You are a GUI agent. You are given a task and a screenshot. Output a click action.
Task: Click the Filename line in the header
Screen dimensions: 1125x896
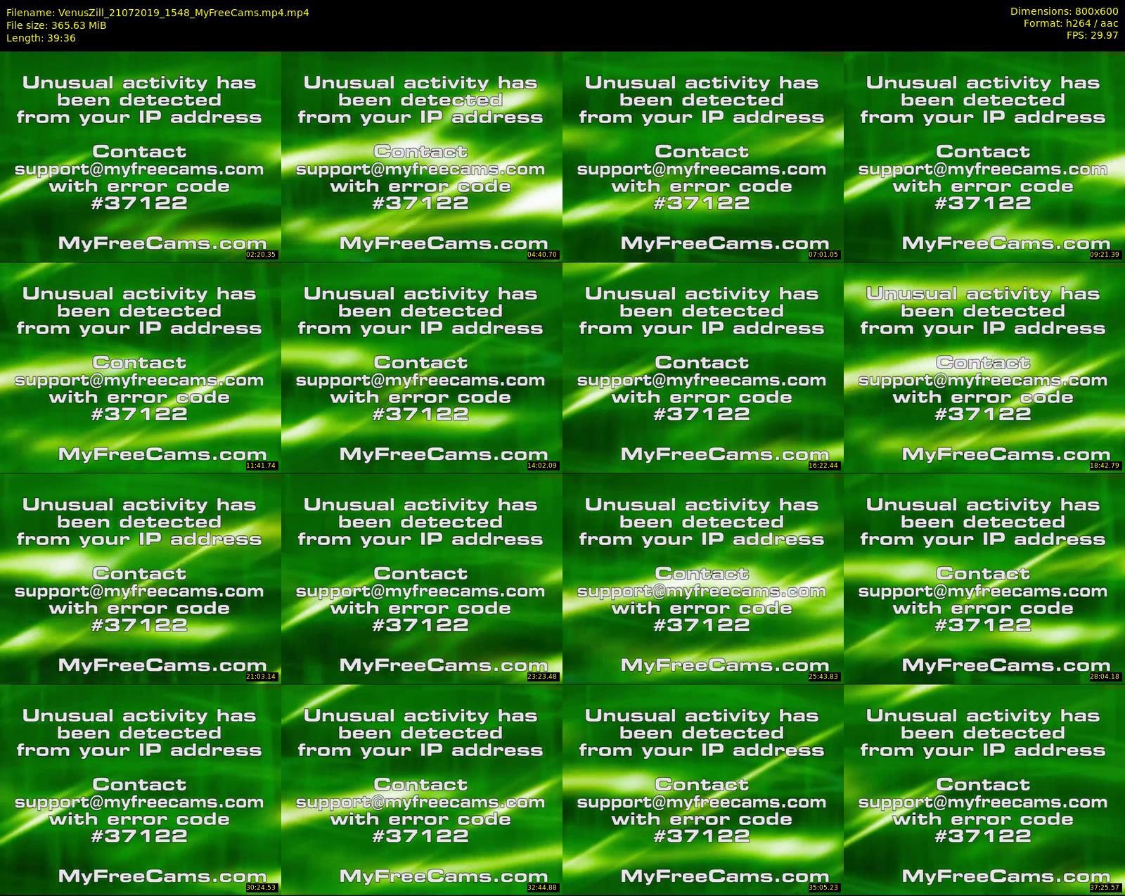pyautogui.click(x=157, y=13)
